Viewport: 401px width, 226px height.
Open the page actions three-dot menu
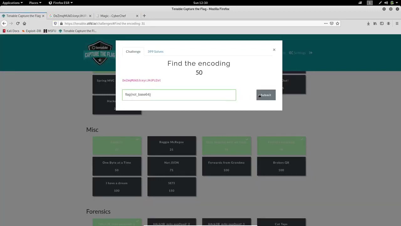(326, 24)
